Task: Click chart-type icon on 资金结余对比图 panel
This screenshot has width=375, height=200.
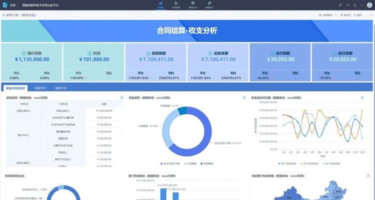Action: pos(362,97)
